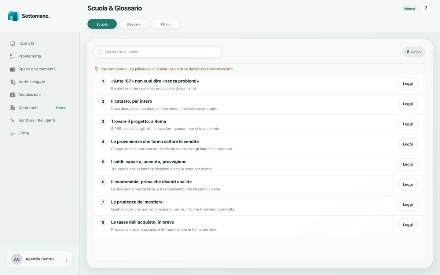
Task: Click the pin icon beside Da configurare
Action: click(96, 69)
